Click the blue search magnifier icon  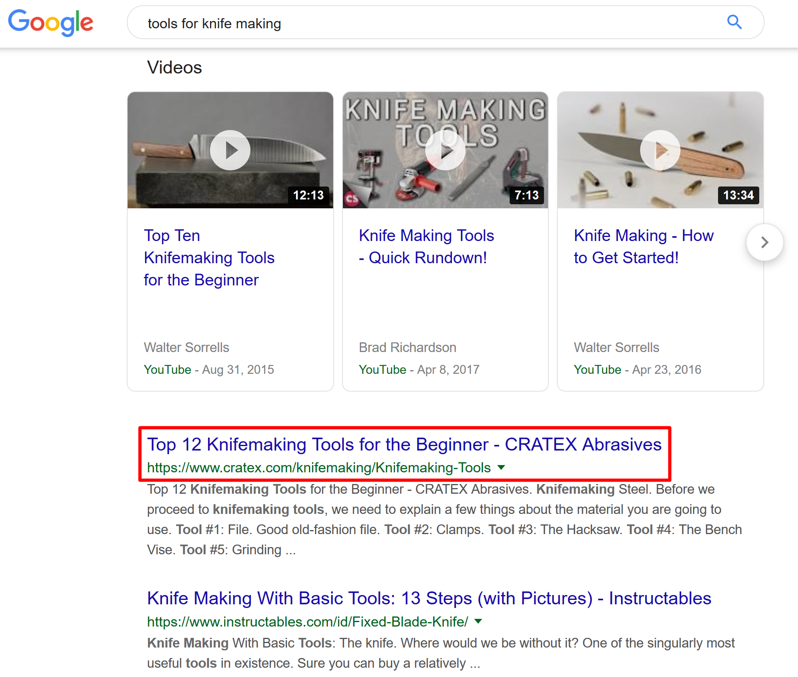[x=734, y=22]
